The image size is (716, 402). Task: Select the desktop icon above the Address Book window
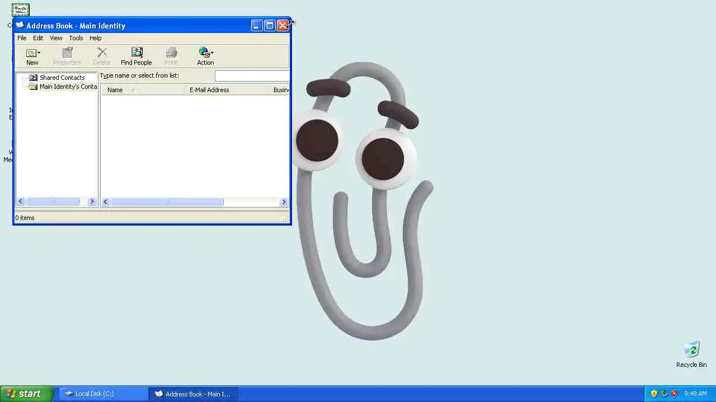click(20, 9)
